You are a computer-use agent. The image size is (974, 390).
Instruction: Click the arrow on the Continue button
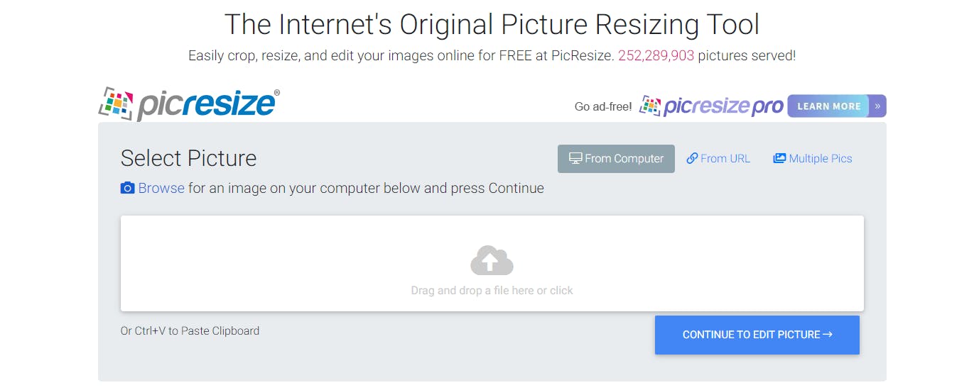coord(828,335)
